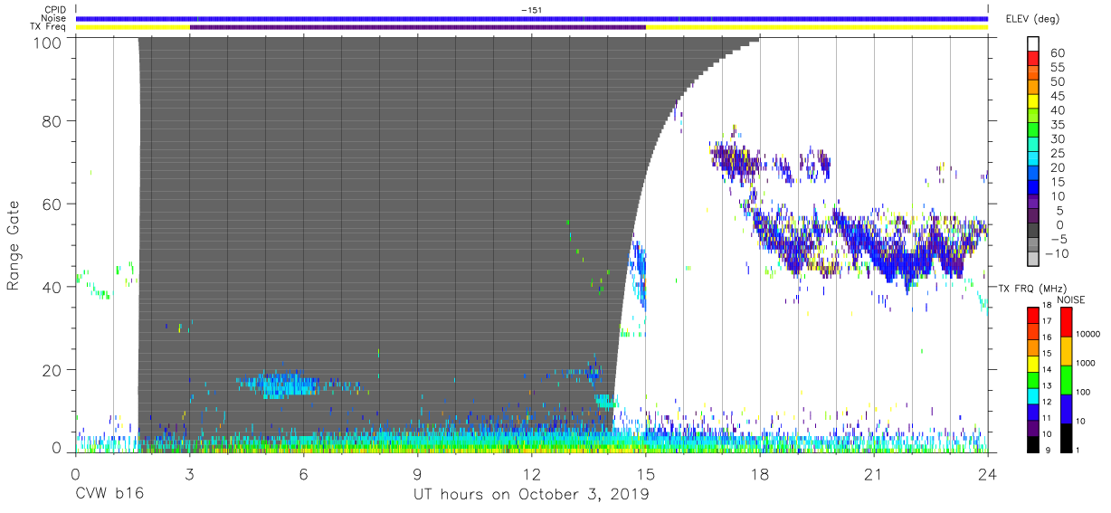Click the 1000 label on the NOISE legend
1111x513 pixels.
(x=1086, y=364)
